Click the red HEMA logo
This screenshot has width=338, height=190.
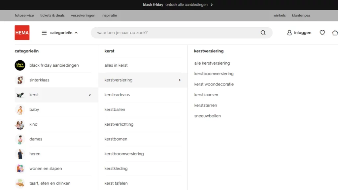coord(22,32)
